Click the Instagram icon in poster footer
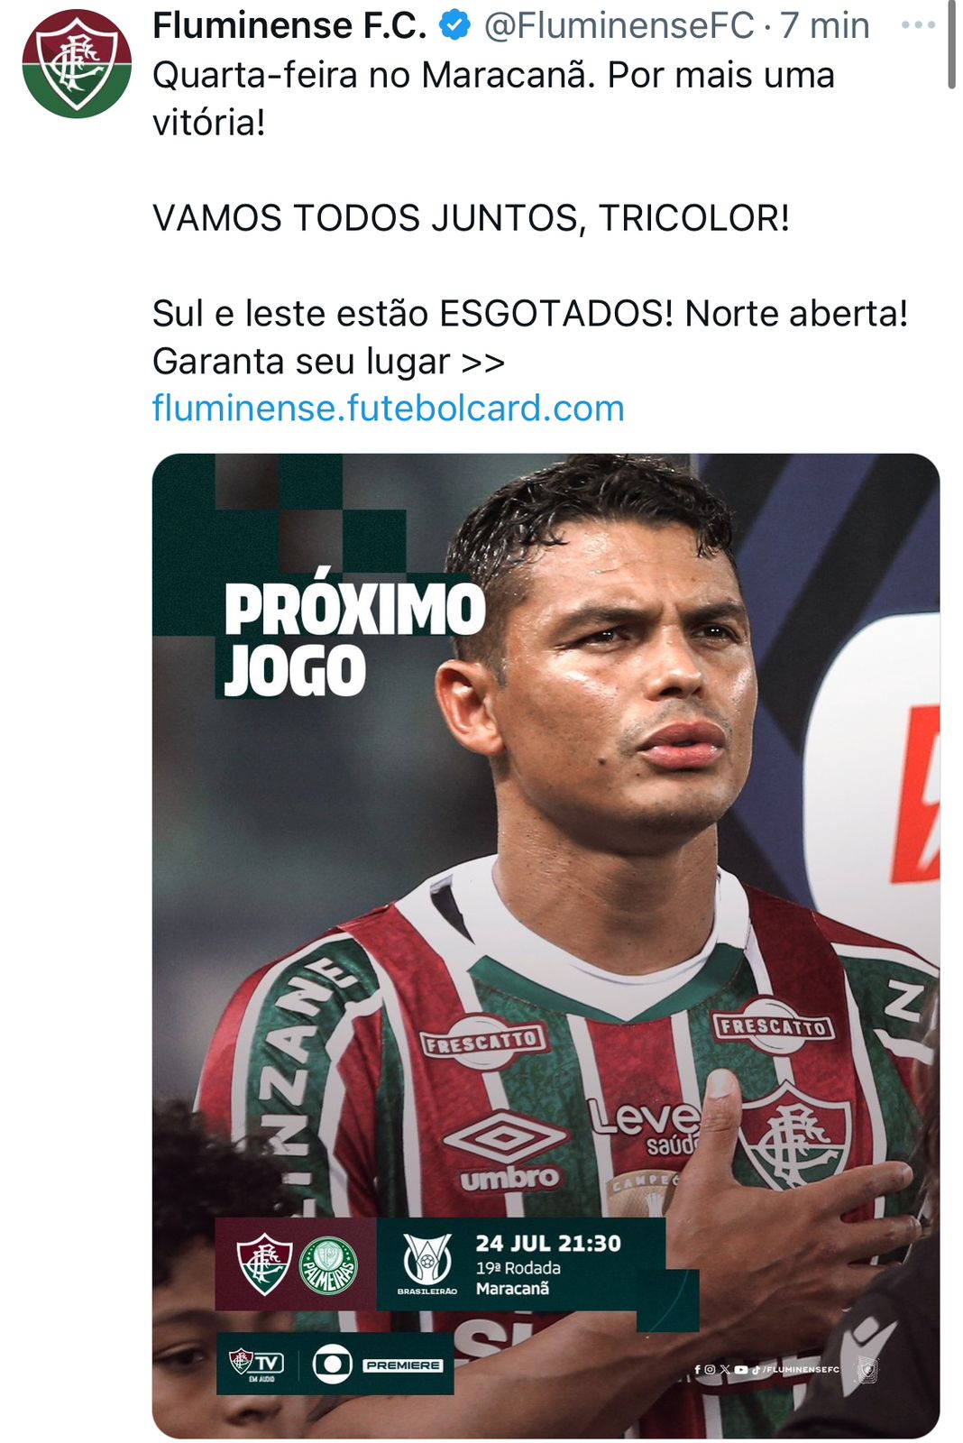The height and width of the screenshot is (1443, 963). point(710,1369)
